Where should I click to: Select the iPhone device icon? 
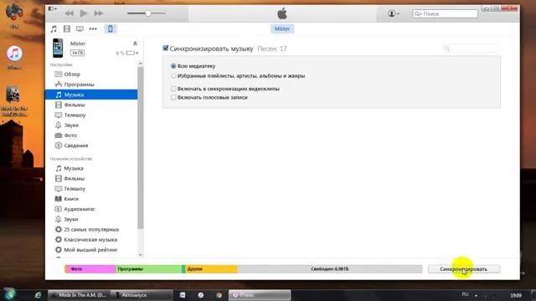point(110,29)
